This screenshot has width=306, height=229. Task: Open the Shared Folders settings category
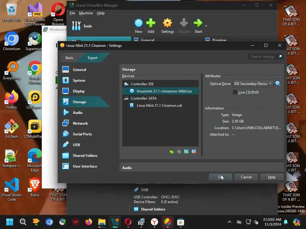coord(85,155)
